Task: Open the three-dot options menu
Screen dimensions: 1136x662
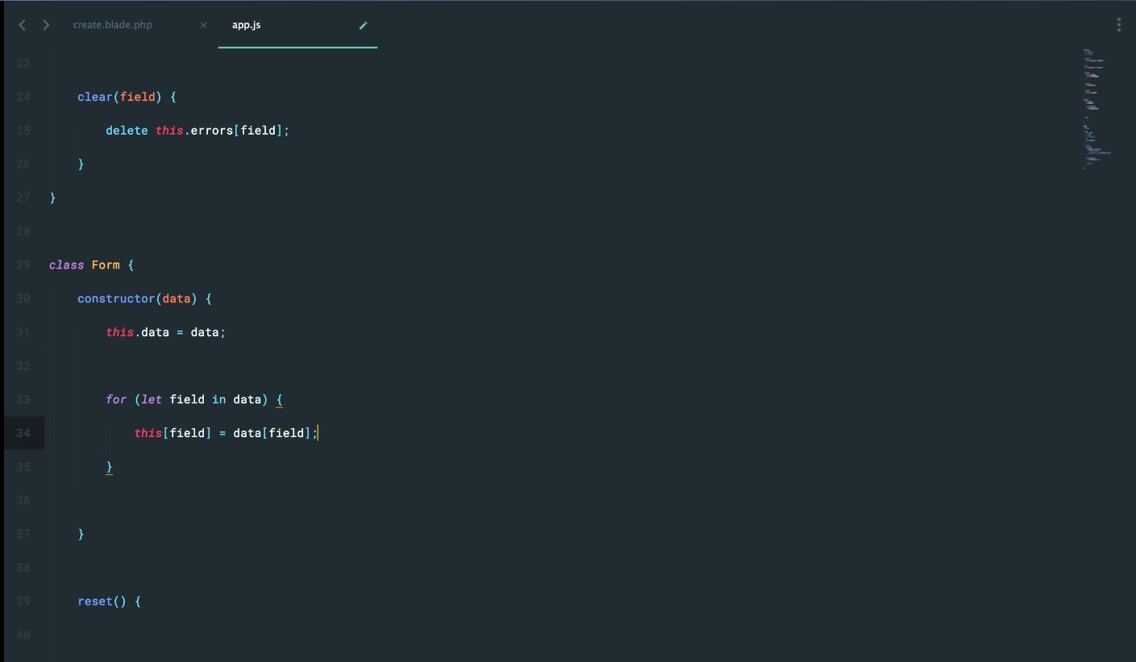Action: (x=1118, y=25)
